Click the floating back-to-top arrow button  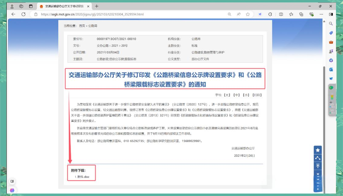[x=318, y=166]
